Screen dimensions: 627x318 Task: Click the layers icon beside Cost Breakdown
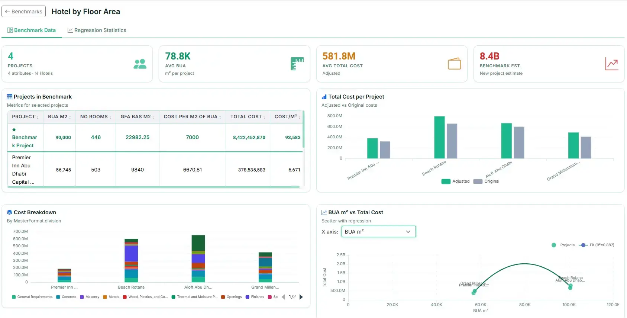[10, 212]
